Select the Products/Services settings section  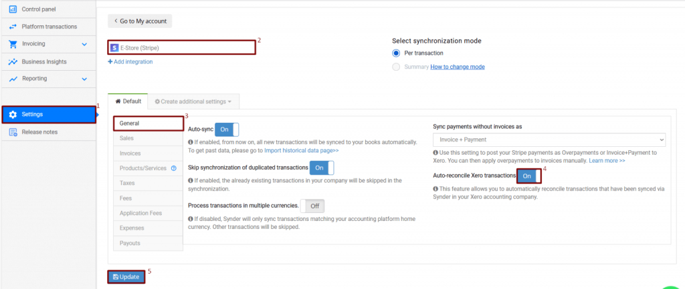click(148, 168)
